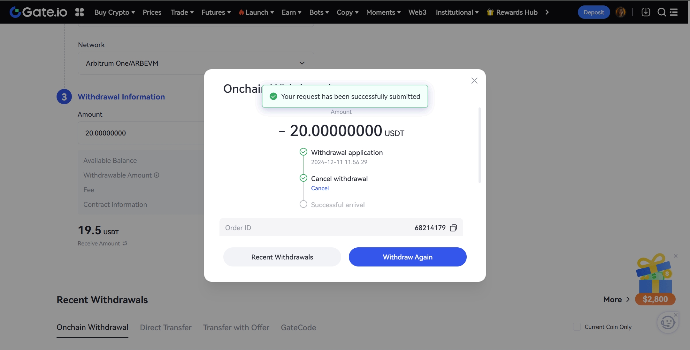The width and height of the screenshot is (690, 350).
Task: Open the search magnifier icon
Action: pyautogui.click(x=662, y=12)
